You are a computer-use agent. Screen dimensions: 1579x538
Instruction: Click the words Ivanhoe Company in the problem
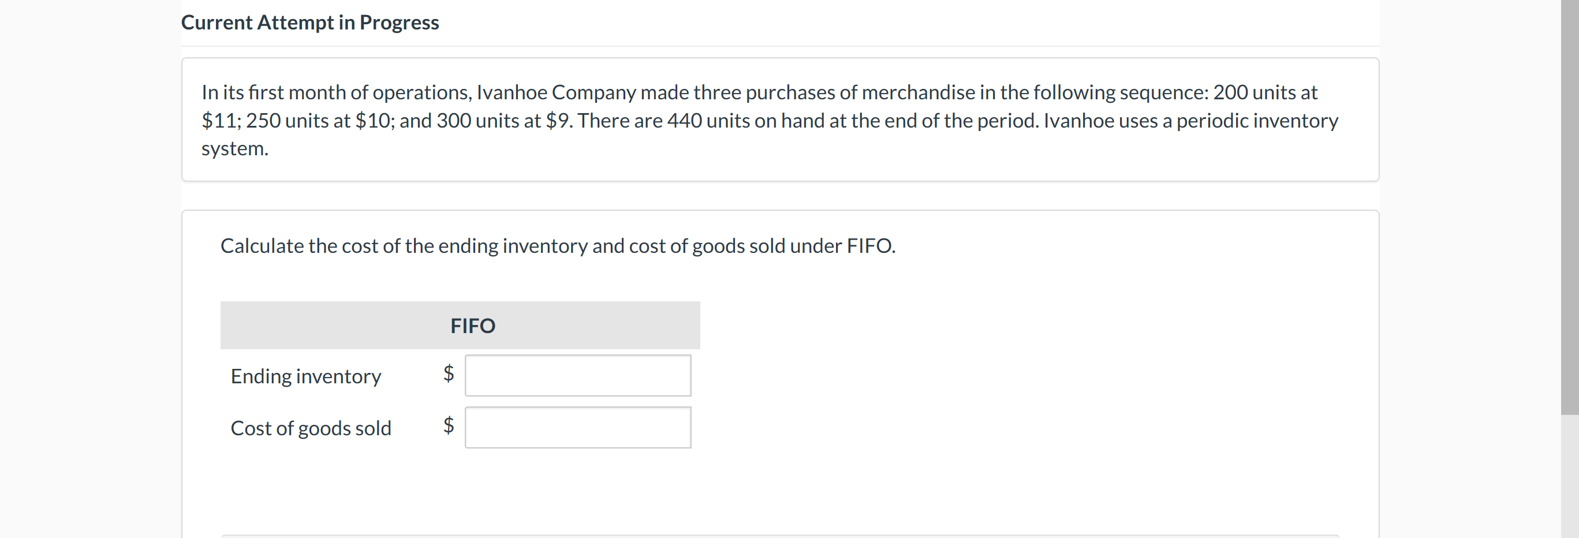pyautogui.click(x=556, y=92)
